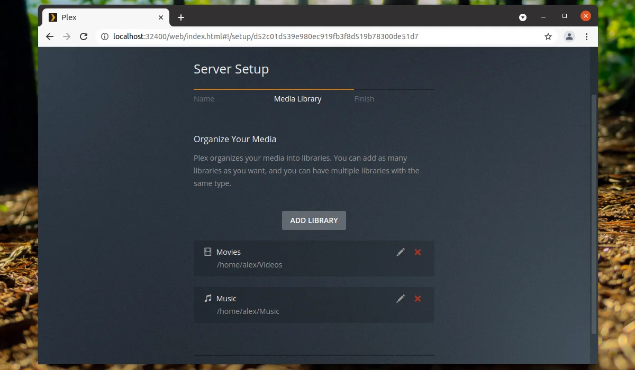The width and height of the screenshot is (635, 370).
Task: Expand the tab search dropdown arrow
Action: (523, 17)
